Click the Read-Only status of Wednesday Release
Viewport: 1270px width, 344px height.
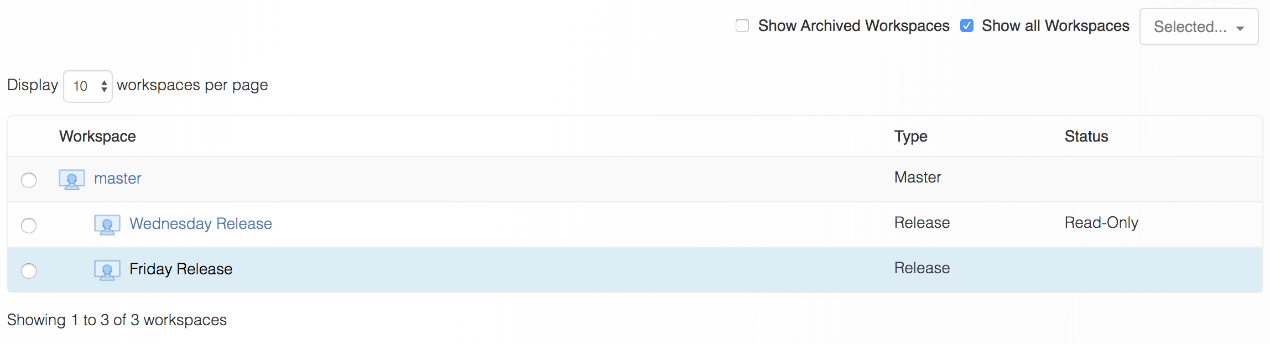[x=1101, y=222]
